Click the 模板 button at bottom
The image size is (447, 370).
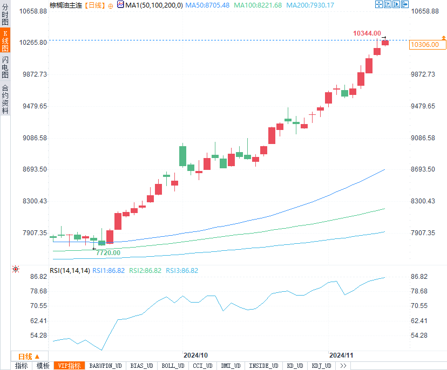(x=43, y=366)
